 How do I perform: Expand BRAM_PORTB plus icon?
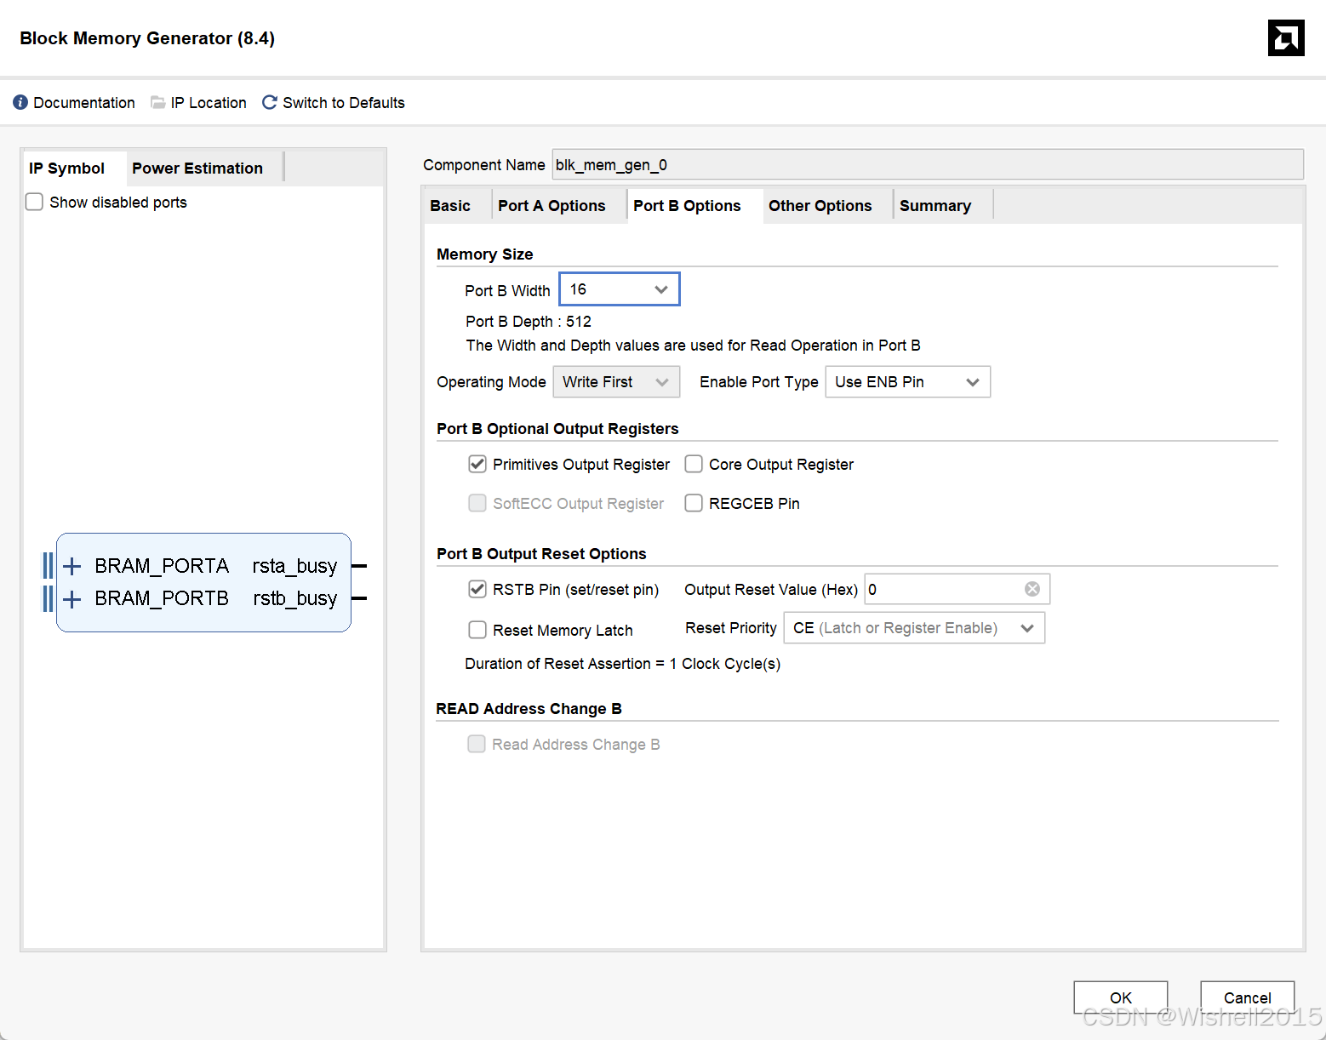tap(72, 599)
